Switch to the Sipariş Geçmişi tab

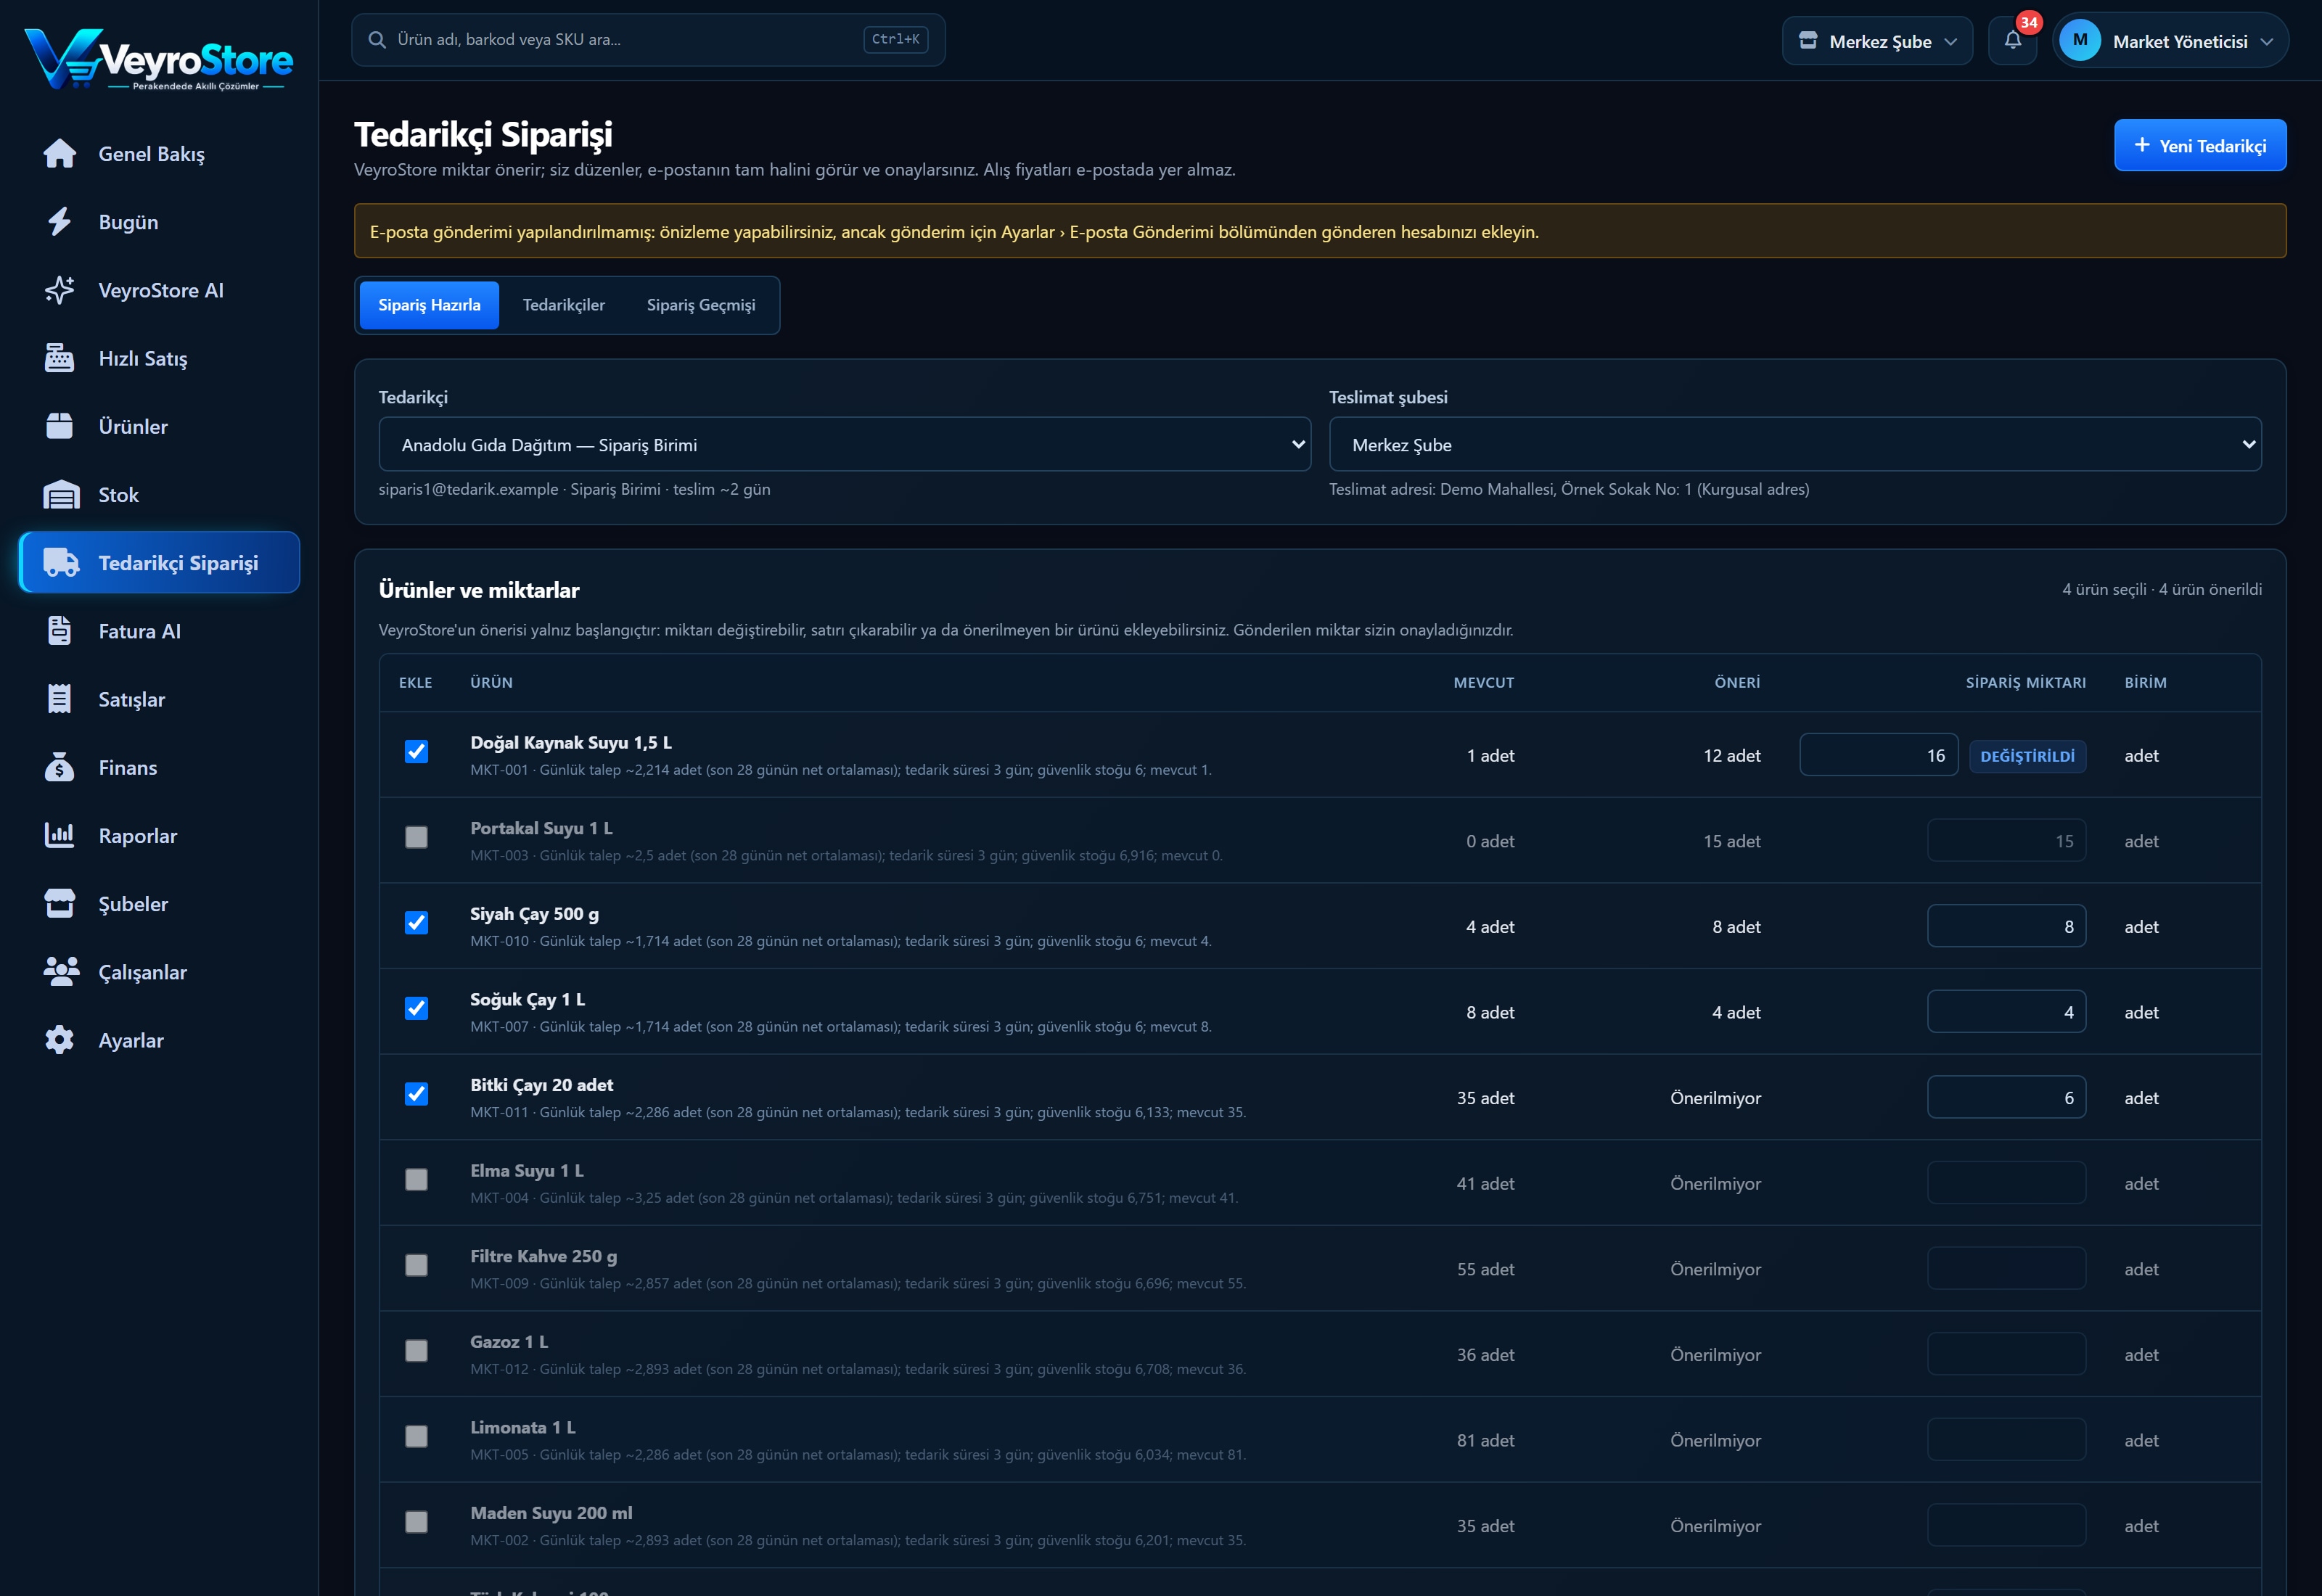click(x=700, y=305)
